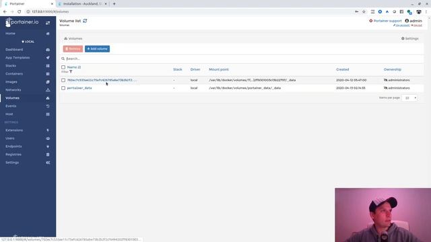The width and height of the screenshot is (431, 242).
Task: Focus the volume Search field
Action: pos(242,58)
